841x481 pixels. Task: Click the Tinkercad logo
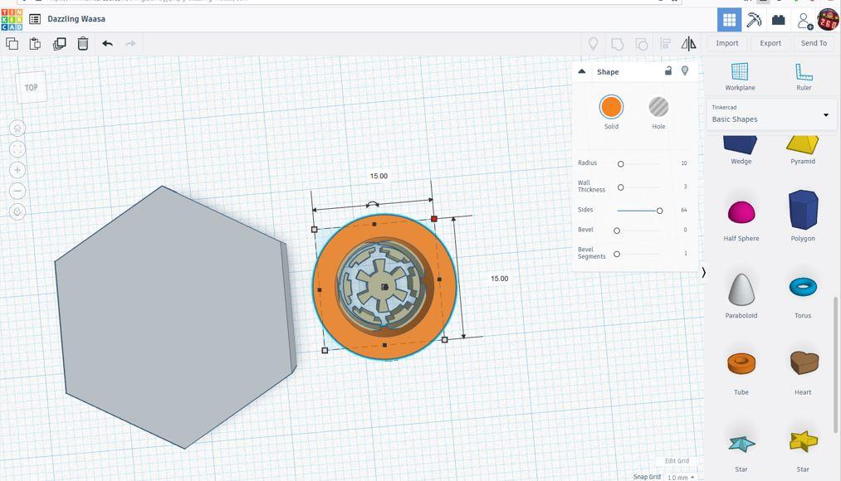pos(12,19)
